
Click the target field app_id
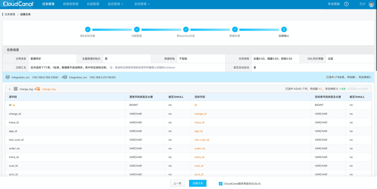coord(198,131)
